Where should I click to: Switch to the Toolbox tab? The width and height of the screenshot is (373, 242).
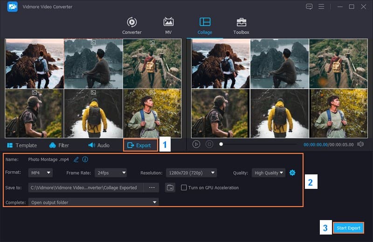[241, 26]
